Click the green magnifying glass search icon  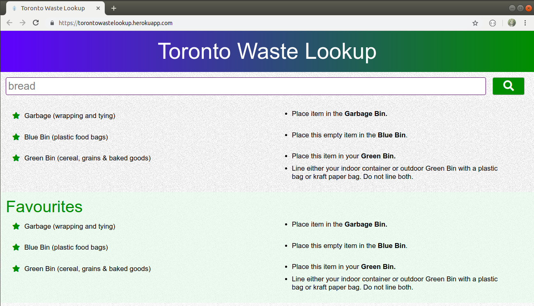[508, 86]
